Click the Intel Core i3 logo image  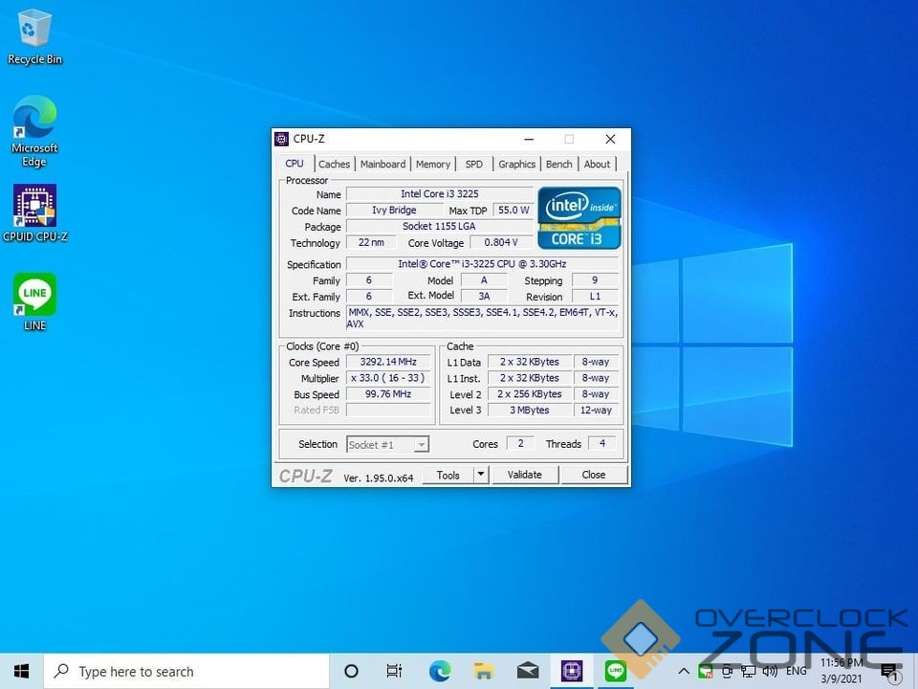579,217
